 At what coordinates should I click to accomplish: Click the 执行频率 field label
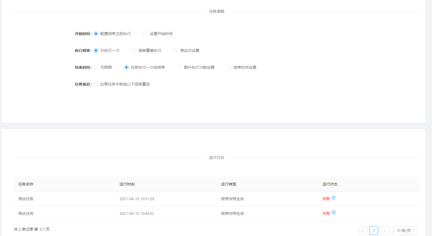[83, 51]
